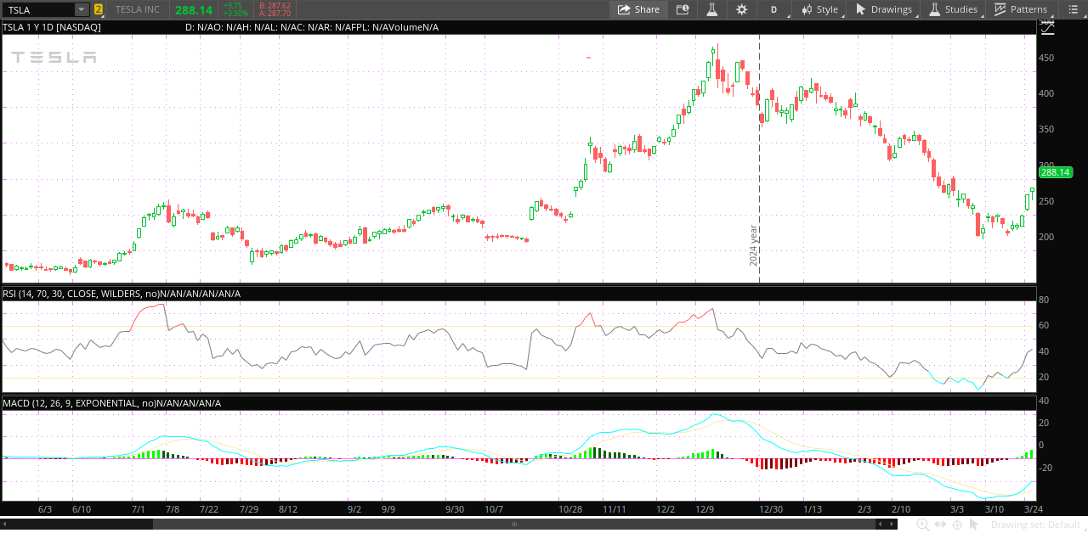Click the -20 level on MACD axis
The height and width of the screenshot is (533, 1088).
point(1045,468)
